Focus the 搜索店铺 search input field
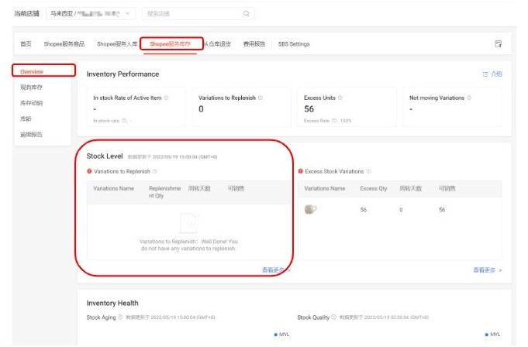528x347 pixels. pyautogui.click(x=194, y=14)
